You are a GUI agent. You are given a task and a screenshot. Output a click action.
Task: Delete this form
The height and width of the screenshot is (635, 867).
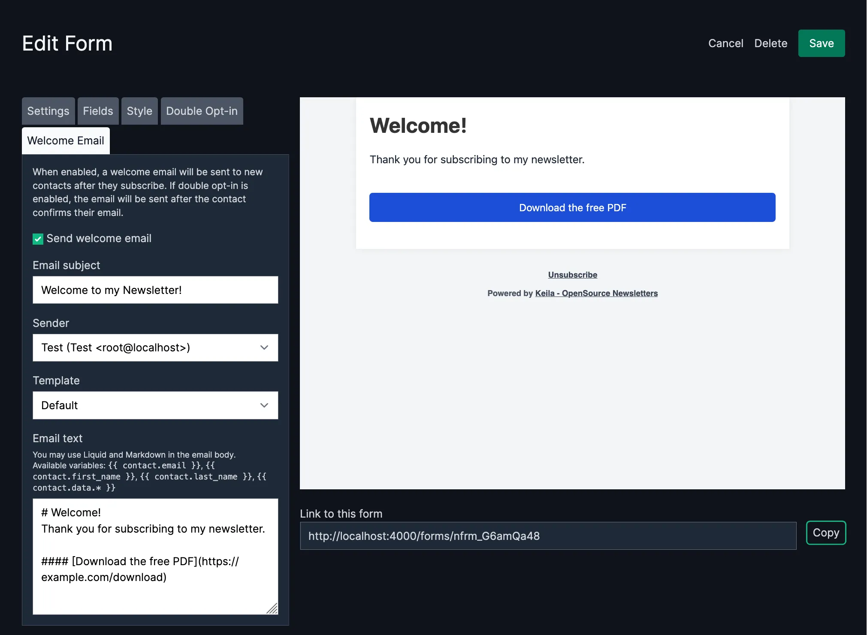770,43
